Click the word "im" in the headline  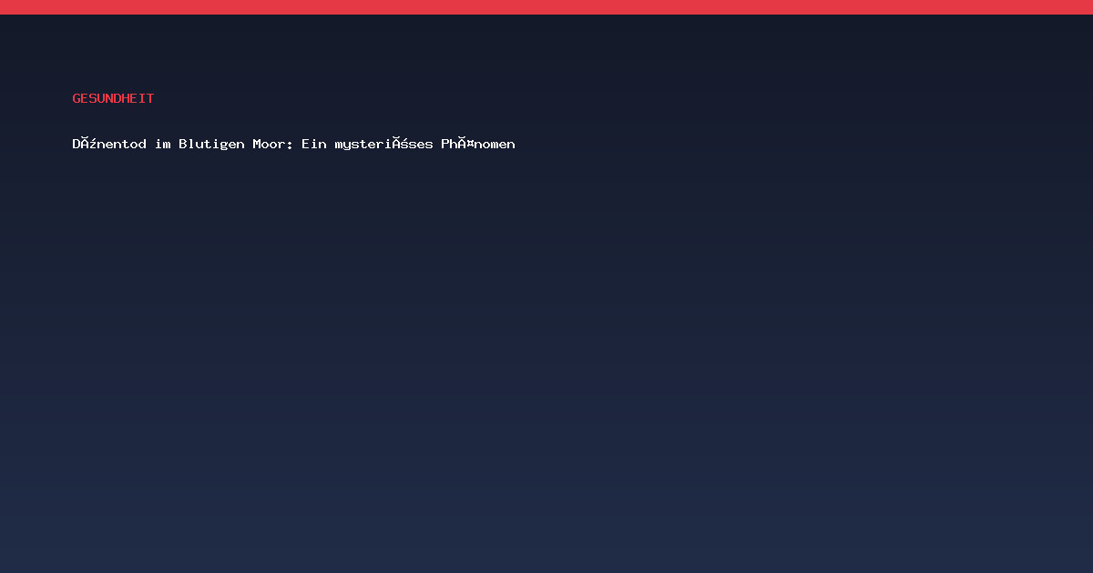tap(163, 144)
